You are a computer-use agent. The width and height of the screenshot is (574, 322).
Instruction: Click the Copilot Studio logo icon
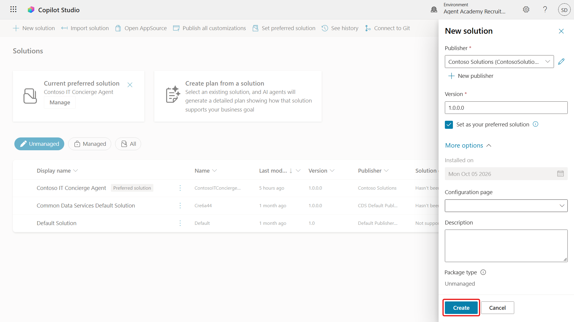31,10
